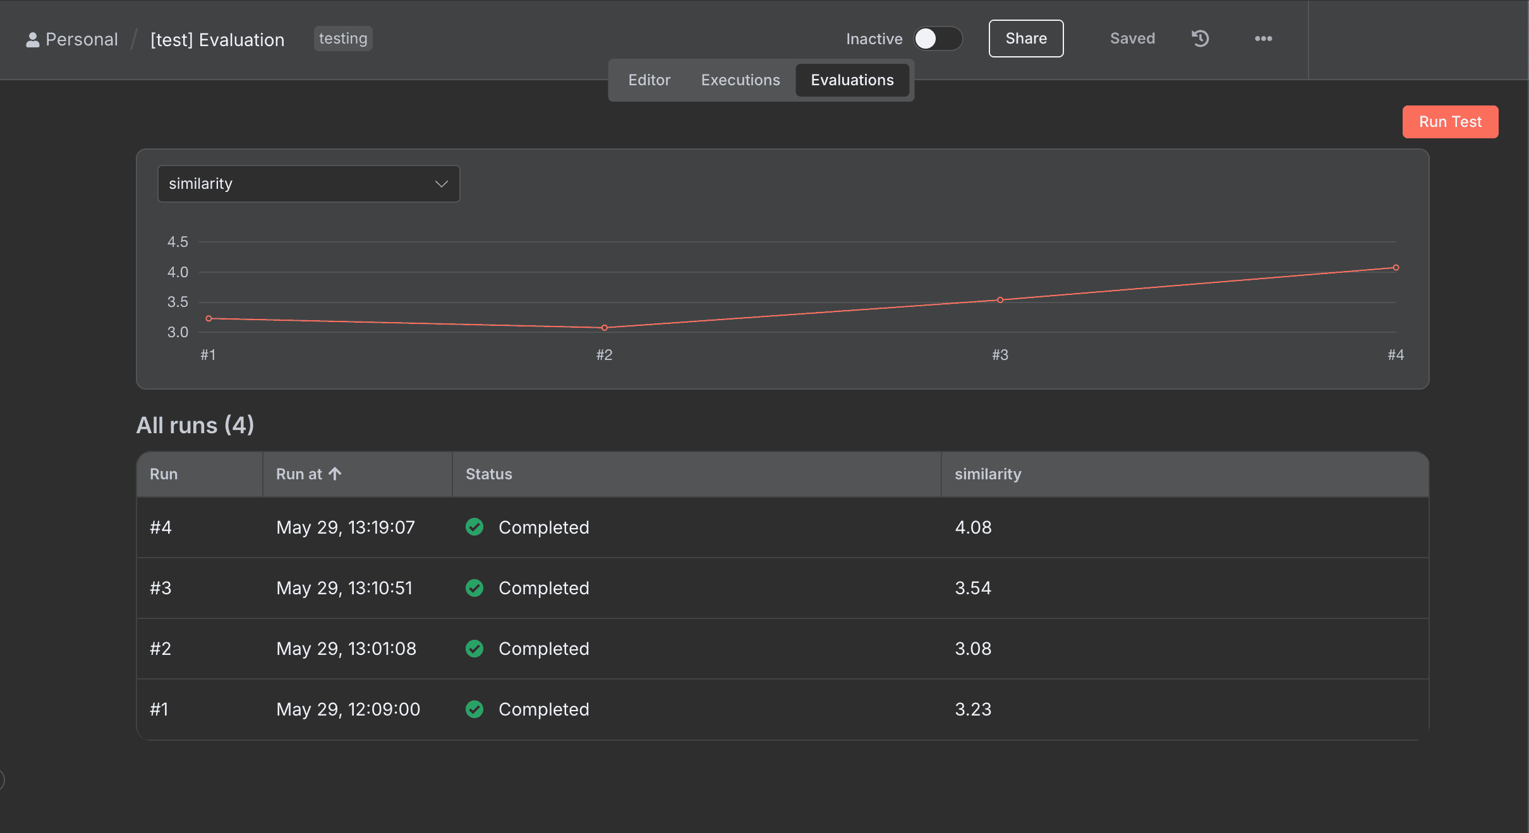
Task: Switch to the Editor tab
Action: click(x=649, y=80)
